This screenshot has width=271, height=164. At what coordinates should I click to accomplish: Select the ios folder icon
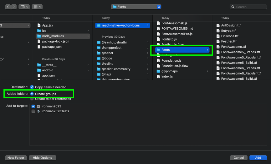tap(39, 30)
